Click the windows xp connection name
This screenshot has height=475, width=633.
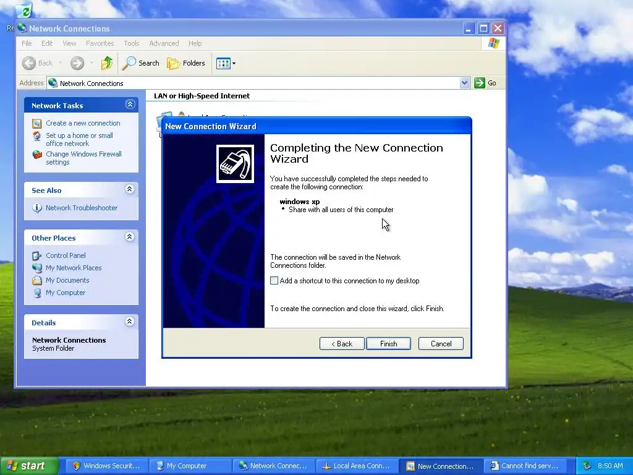tap(300, 202)
